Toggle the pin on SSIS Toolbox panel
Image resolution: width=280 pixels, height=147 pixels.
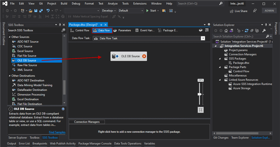(x=60, y=25)
